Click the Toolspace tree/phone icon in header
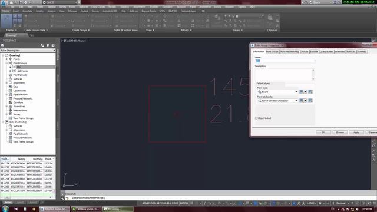The width and height of the screenshot is (377, 212). click(x=42, y=45)
